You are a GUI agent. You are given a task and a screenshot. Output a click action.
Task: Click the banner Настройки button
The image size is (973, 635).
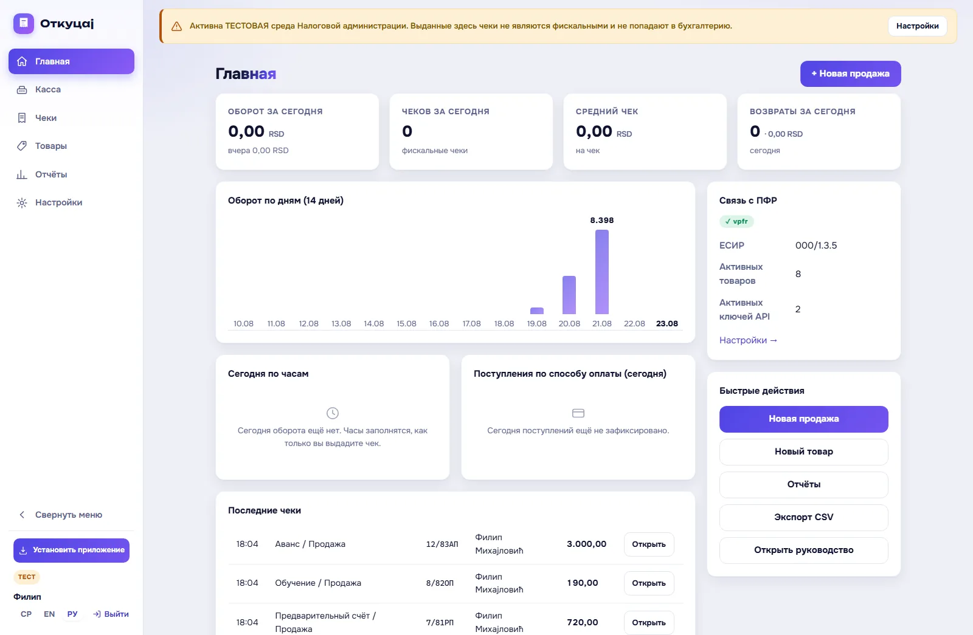click(x=918, y=26)
